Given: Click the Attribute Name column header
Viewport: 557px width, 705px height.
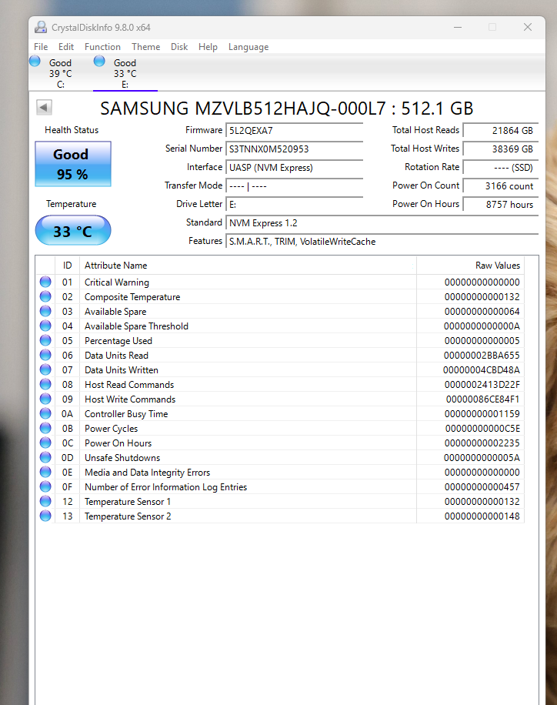Looking at the screenshot, I should click(248, 266).
